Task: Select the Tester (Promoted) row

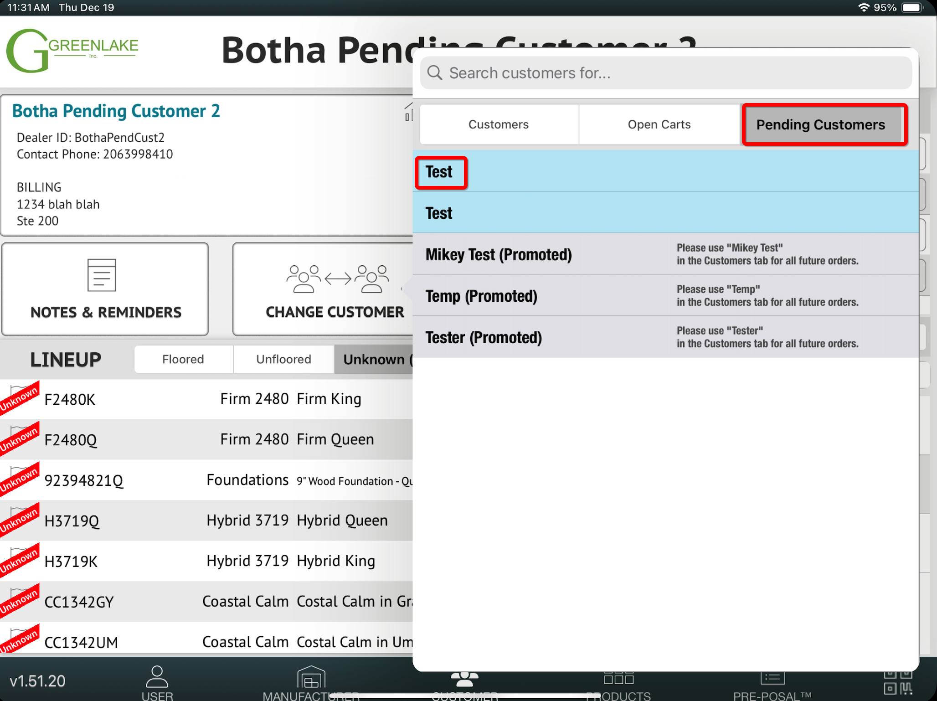Action: coord(484,337)
